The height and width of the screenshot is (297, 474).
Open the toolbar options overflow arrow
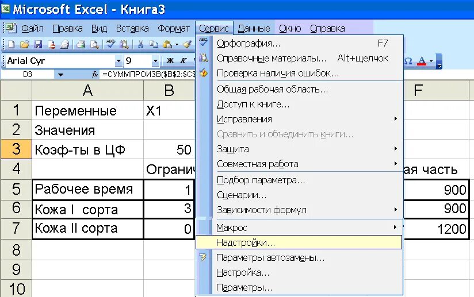coord(439,61)
